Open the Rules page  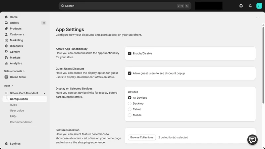point(13,105)
